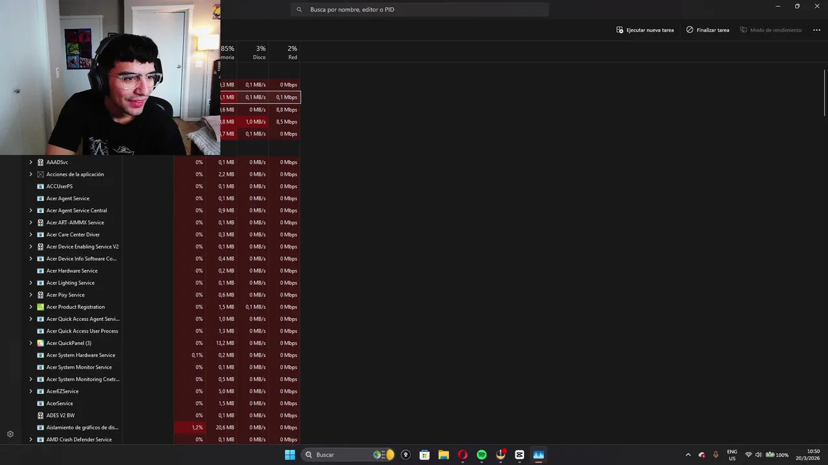Click the taskbar Buscar search box
Image resolution: width=828 pixels, height=465 pixels.
[349, 455]
